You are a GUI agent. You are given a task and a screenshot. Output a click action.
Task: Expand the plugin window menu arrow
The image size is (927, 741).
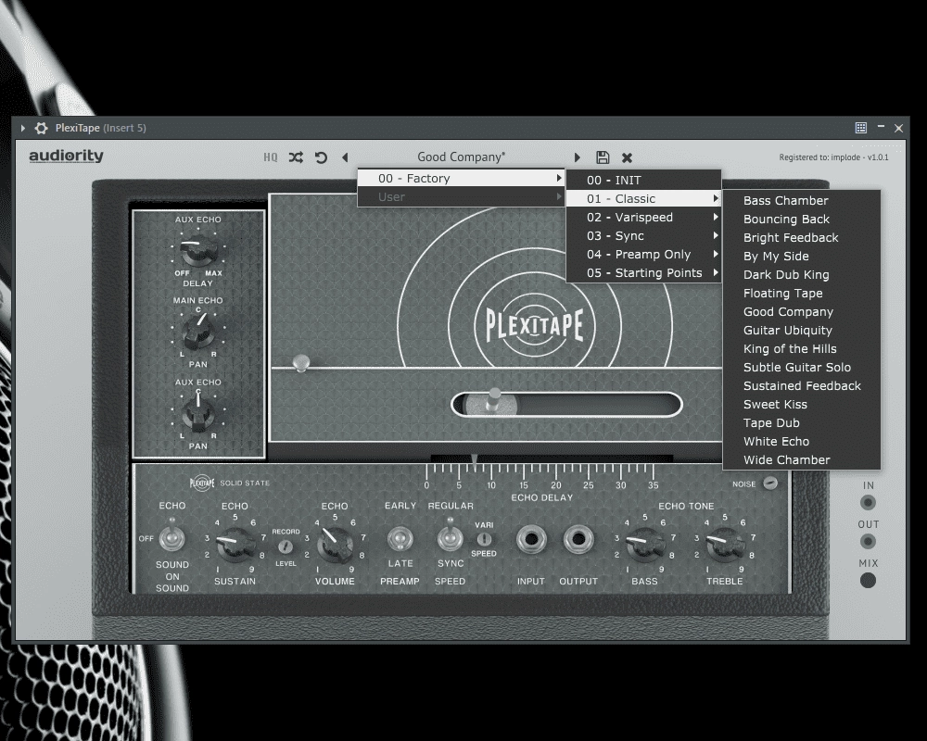pos(23,128)
